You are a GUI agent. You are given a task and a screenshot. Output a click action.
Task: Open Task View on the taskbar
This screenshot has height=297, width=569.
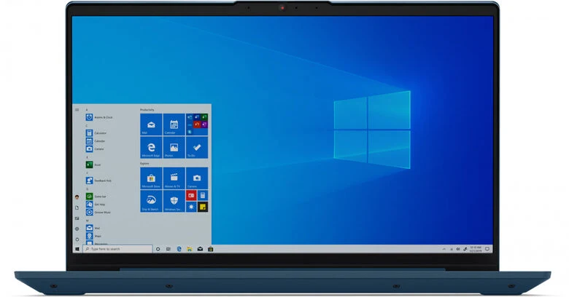[x=169, y=249]
